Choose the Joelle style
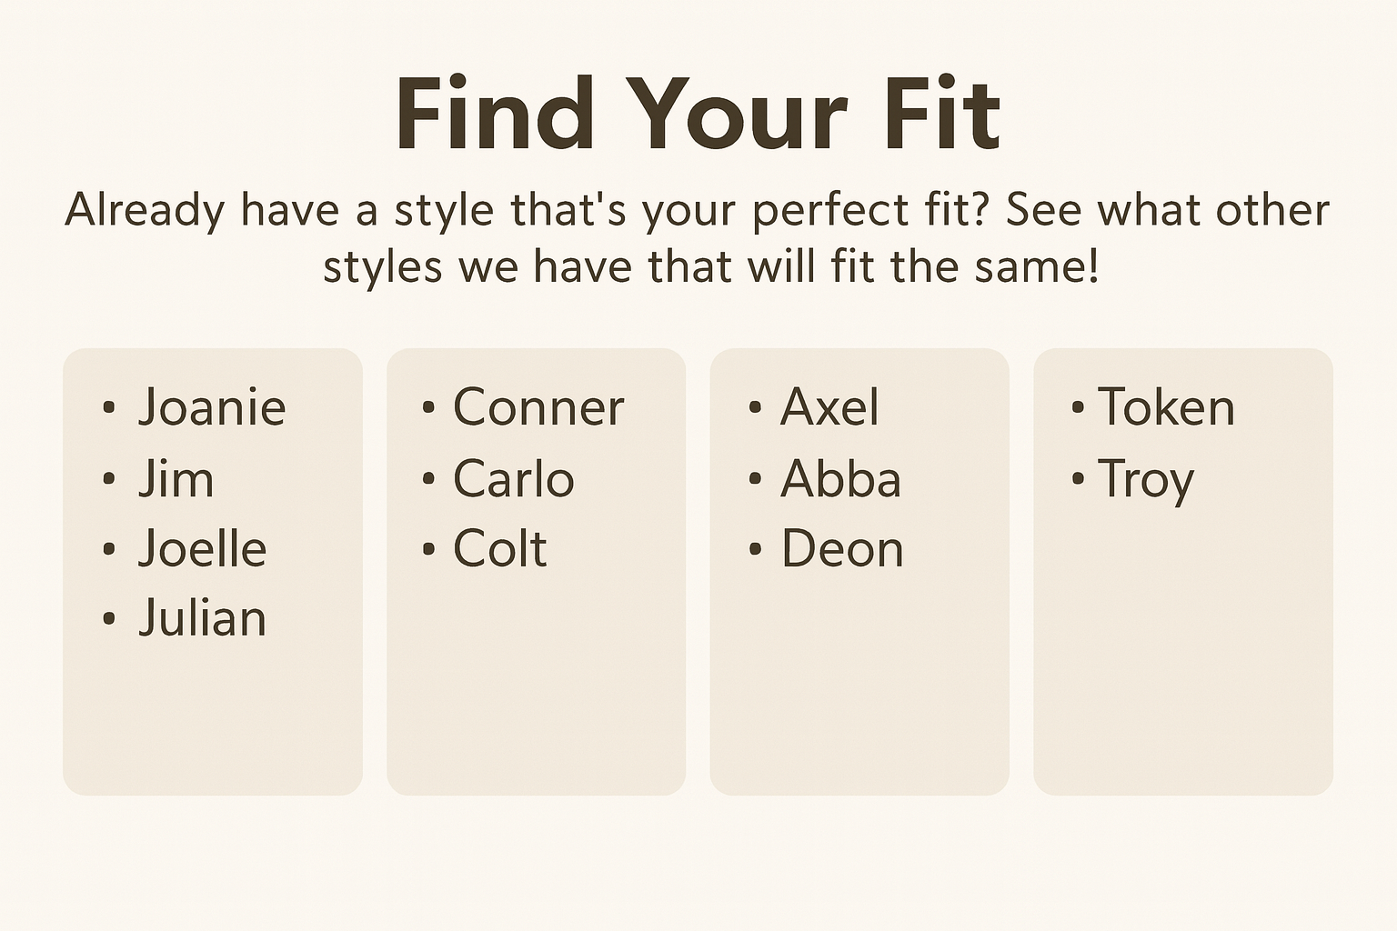 pyautogui.click(x=202, y=548)
